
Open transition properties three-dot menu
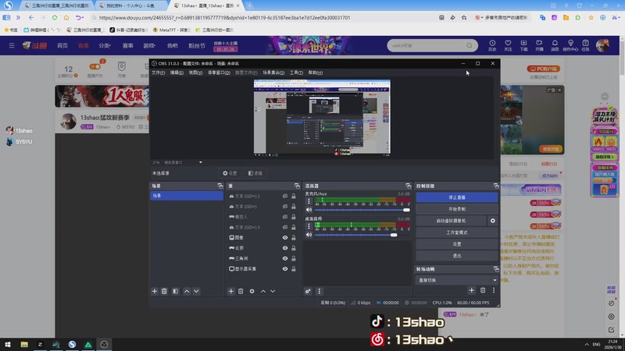point(494,290)
